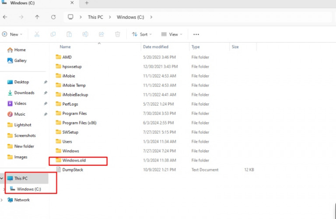Open the View layout dropdown
The height and width of the screenshot is (219, 336).
pyautogui.click(x=171, y=34)
